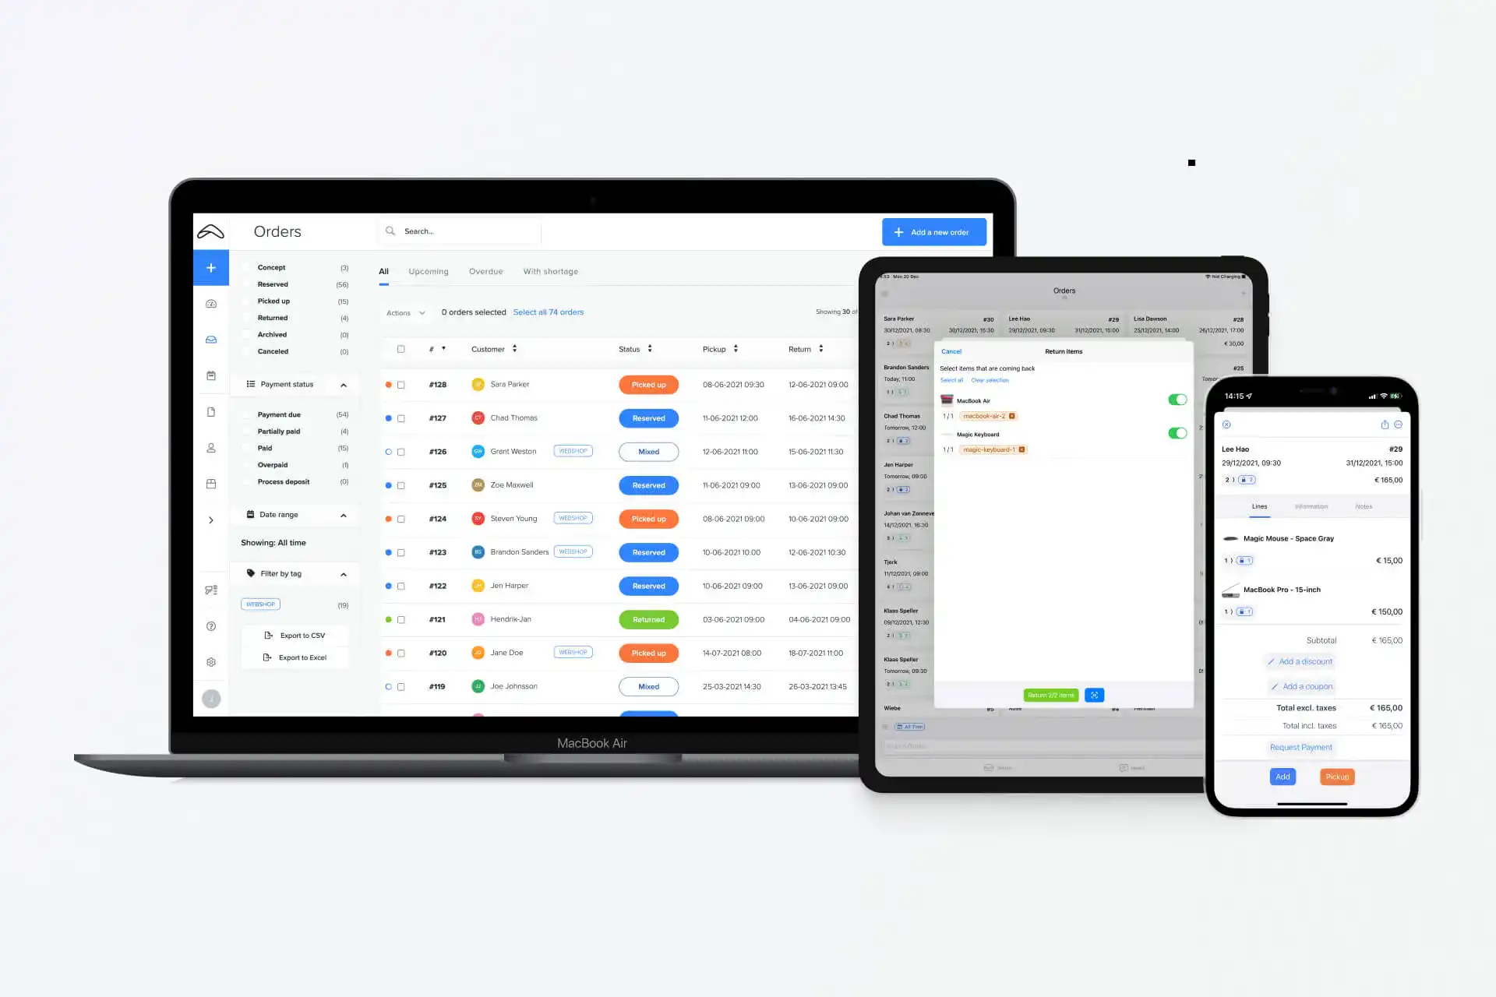Select the Upcoming tab in orders list

pyautogui.click(x=429, y=270)
